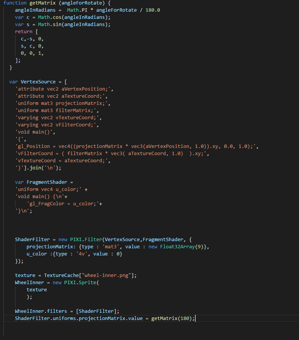This screenshot has height=340, width=299.
Task: Click 'WheelInner' in the 'new PIXI.Sprite' line
Action: pyautogui.click(x=29, y=283)
